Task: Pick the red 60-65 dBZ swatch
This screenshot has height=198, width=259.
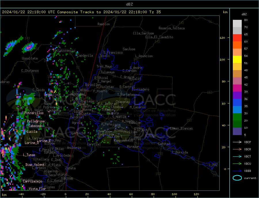Action: (x=237, y=38)
